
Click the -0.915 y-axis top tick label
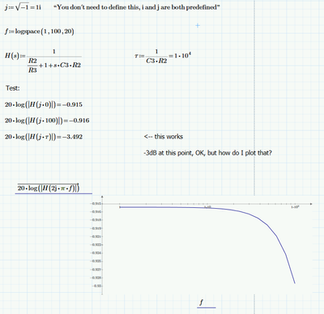click(96, 203)
